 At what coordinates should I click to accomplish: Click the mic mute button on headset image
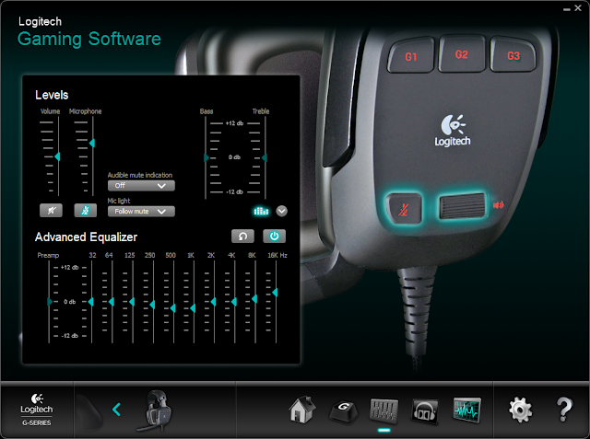pyautogui.click(x=404, y=209)
